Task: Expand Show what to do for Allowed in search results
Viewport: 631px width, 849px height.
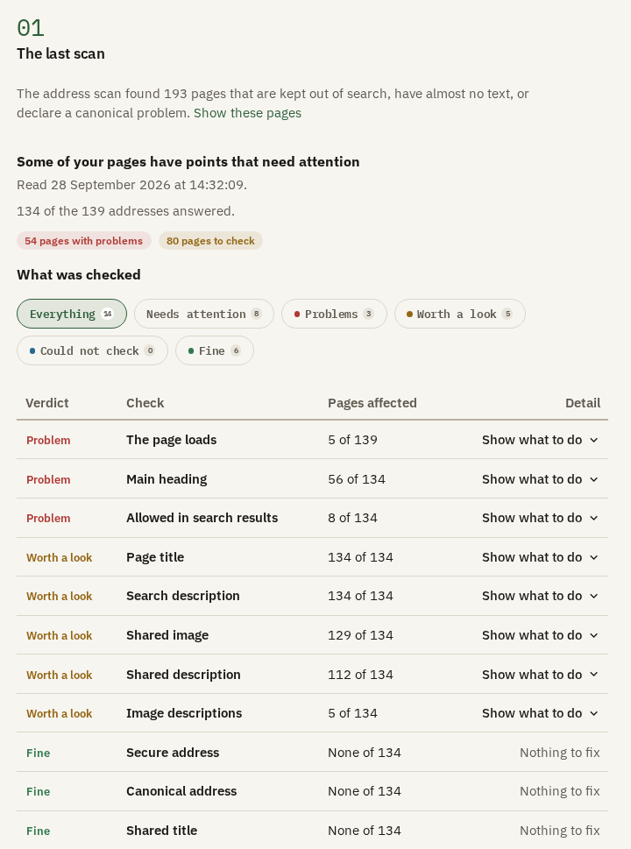Action: pyautogui.click(x=540, y=518)
